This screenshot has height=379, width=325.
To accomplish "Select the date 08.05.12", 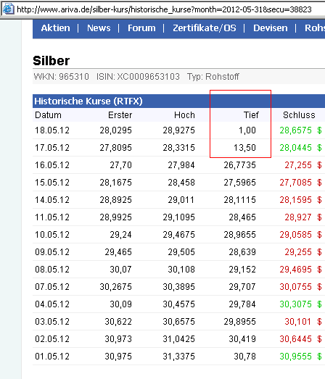I will tap(52, 270).
